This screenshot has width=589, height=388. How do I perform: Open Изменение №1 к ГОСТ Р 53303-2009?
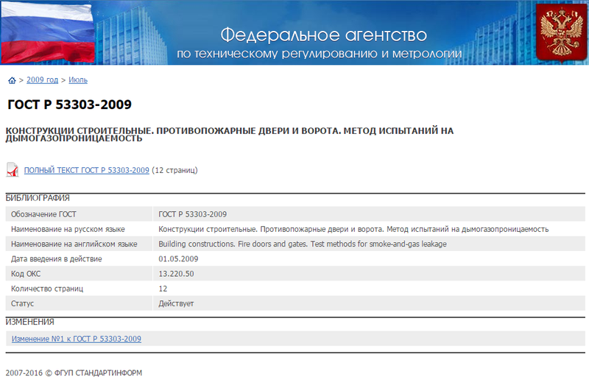pos(77,339)
